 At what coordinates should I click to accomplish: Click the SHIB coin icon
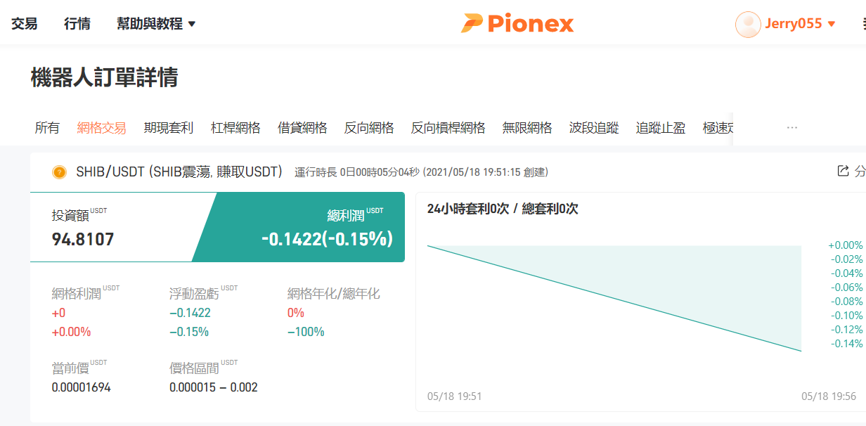pos(59,172)
